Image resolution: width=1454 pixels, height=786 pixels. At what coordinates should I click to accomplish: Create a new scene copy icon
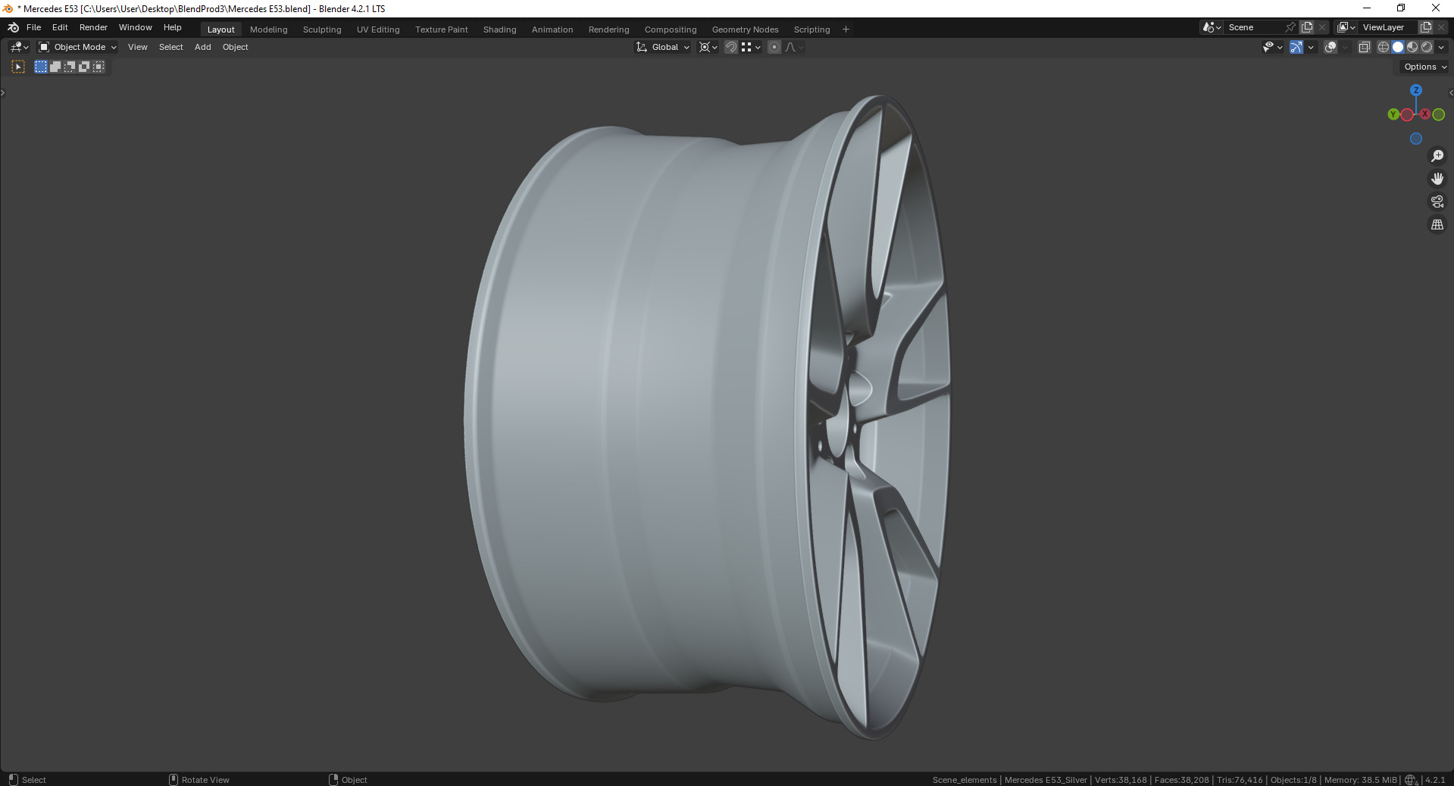(1307, 27)
